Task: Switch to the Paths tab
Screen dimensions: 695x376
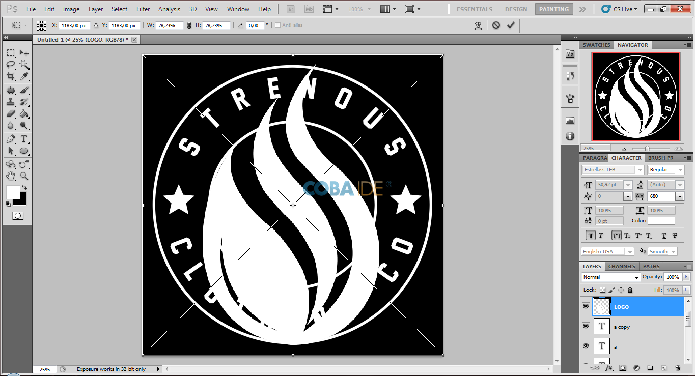Action: (651, 266)
